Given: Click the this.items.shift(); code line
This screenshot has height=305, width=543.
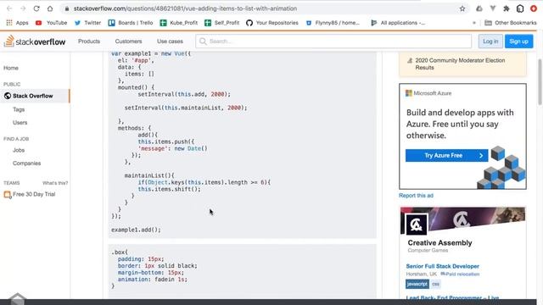Looking at the screenshot, I should point(170,189).
